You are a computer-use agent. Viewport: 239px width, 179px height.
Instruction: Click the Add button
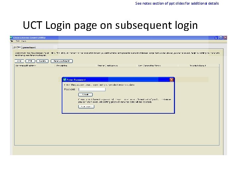click(x=19, y=61)
